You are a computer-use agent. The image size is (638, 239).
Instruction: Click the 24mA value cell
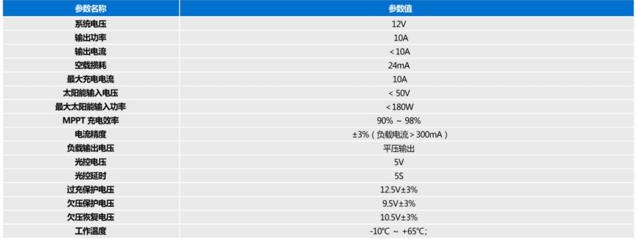click(399, 65)
